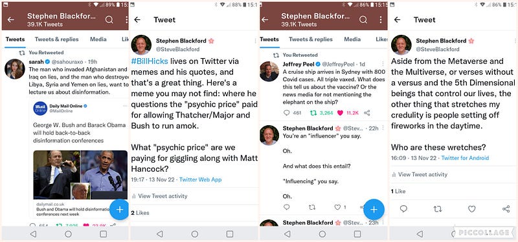Retweet the fireworks in the daytime tweet
Viewport: 518px width, 242px height.
pyautogui.click(x=438, y=208)
